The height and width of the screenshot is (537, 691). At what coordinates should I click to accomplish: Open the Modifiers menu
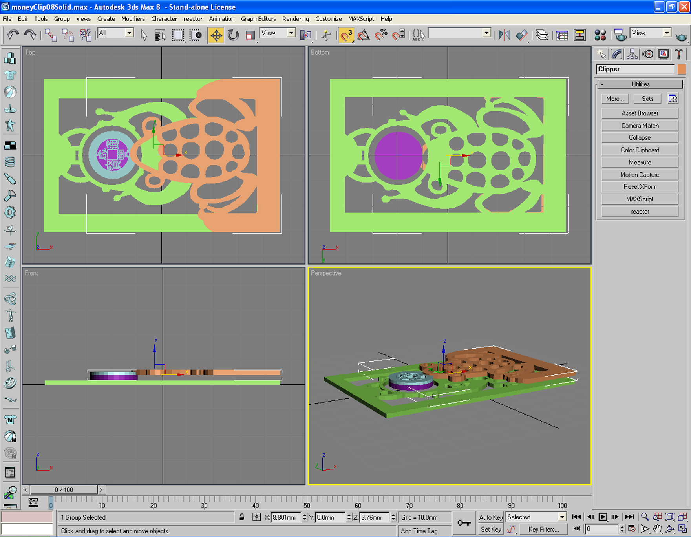pos(133,19)
